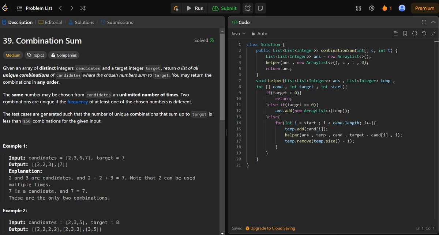The height and width of the screenshot is (235, 439).
Task: Go to the previous problem arrow
Action: click(x=61, y=8)
